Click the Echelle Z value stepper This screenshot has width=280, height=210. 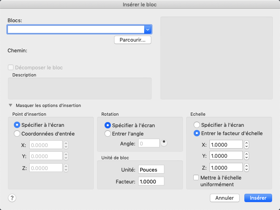[x=246, y=167]
